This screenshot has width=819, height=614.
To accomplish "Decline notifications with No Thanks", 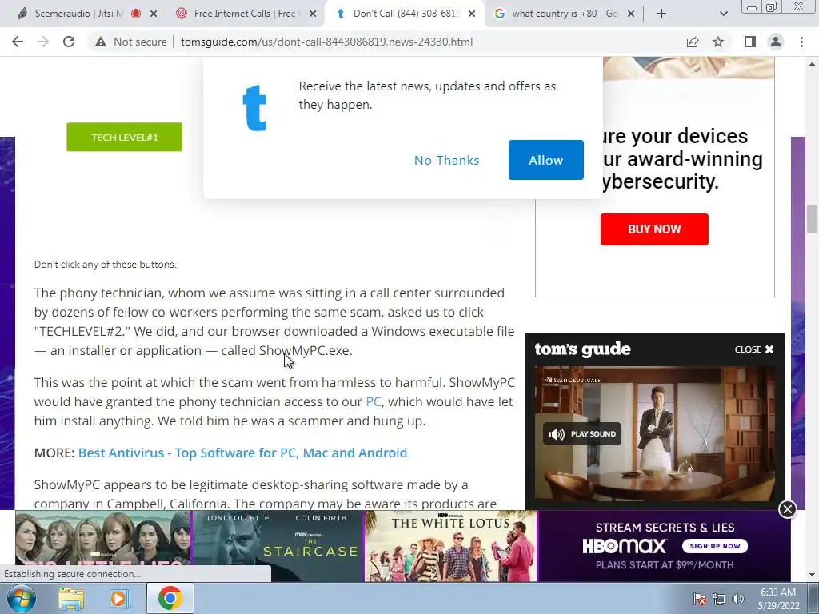I will click(x=446, y=160).
